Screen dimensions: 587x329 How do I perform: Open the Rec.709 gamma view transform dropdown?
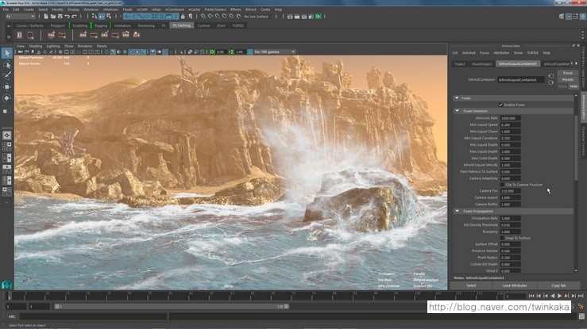275,52
